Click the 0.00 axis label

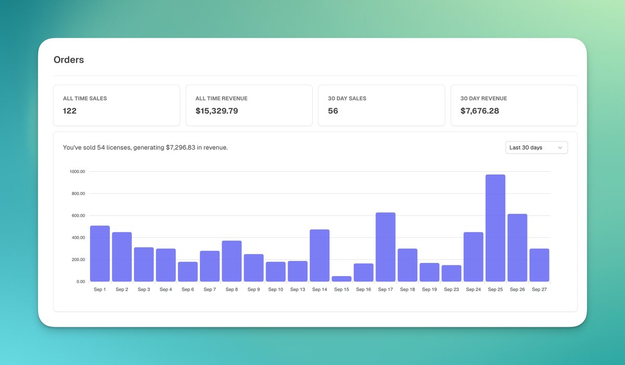pyautogui.click(x=80, y=282)
